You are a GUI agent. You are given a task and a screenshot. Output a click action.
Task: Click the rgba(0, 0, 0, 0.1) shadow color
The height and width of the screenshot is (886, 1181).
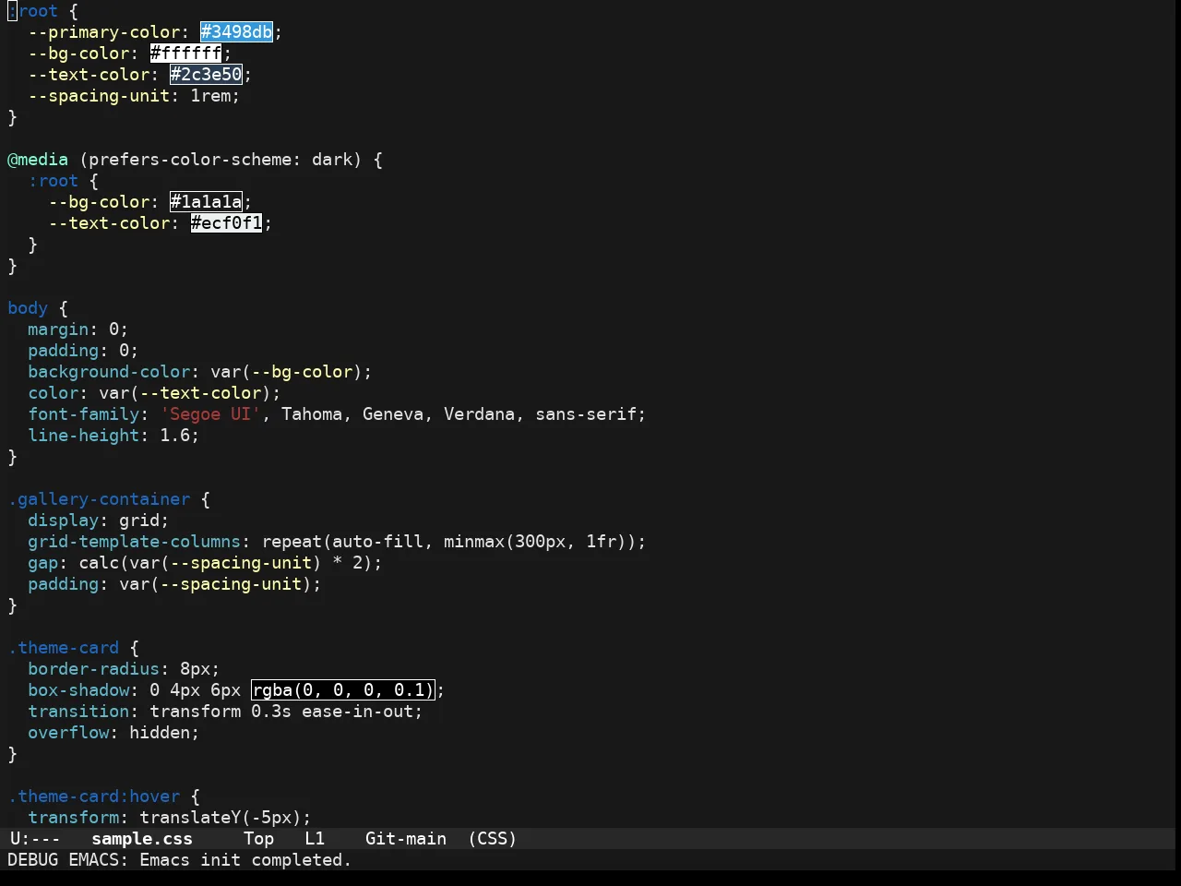coord(342,690)
